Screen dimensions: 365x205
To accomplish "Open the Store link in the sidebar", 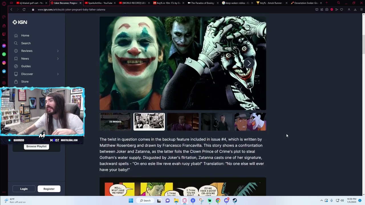I will 25,82.
